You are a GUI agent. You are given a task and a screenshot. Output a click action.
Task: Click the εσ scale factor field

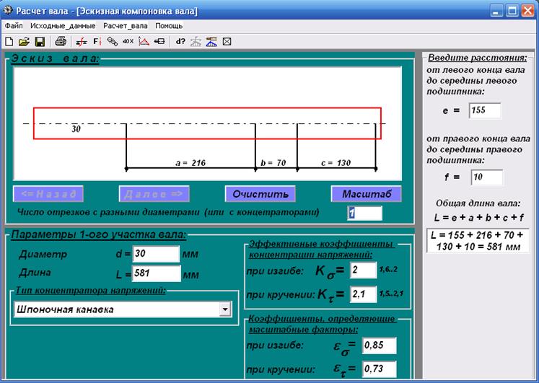tap(379, 345)
